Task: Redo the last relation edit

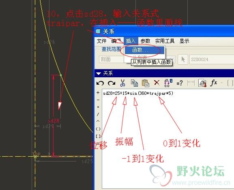Action: coord(112,83)
